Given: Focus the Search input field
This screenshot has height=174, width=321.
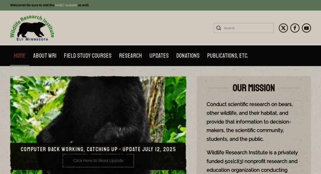Looking at the screenshot, I should click(x=244, y=28).
